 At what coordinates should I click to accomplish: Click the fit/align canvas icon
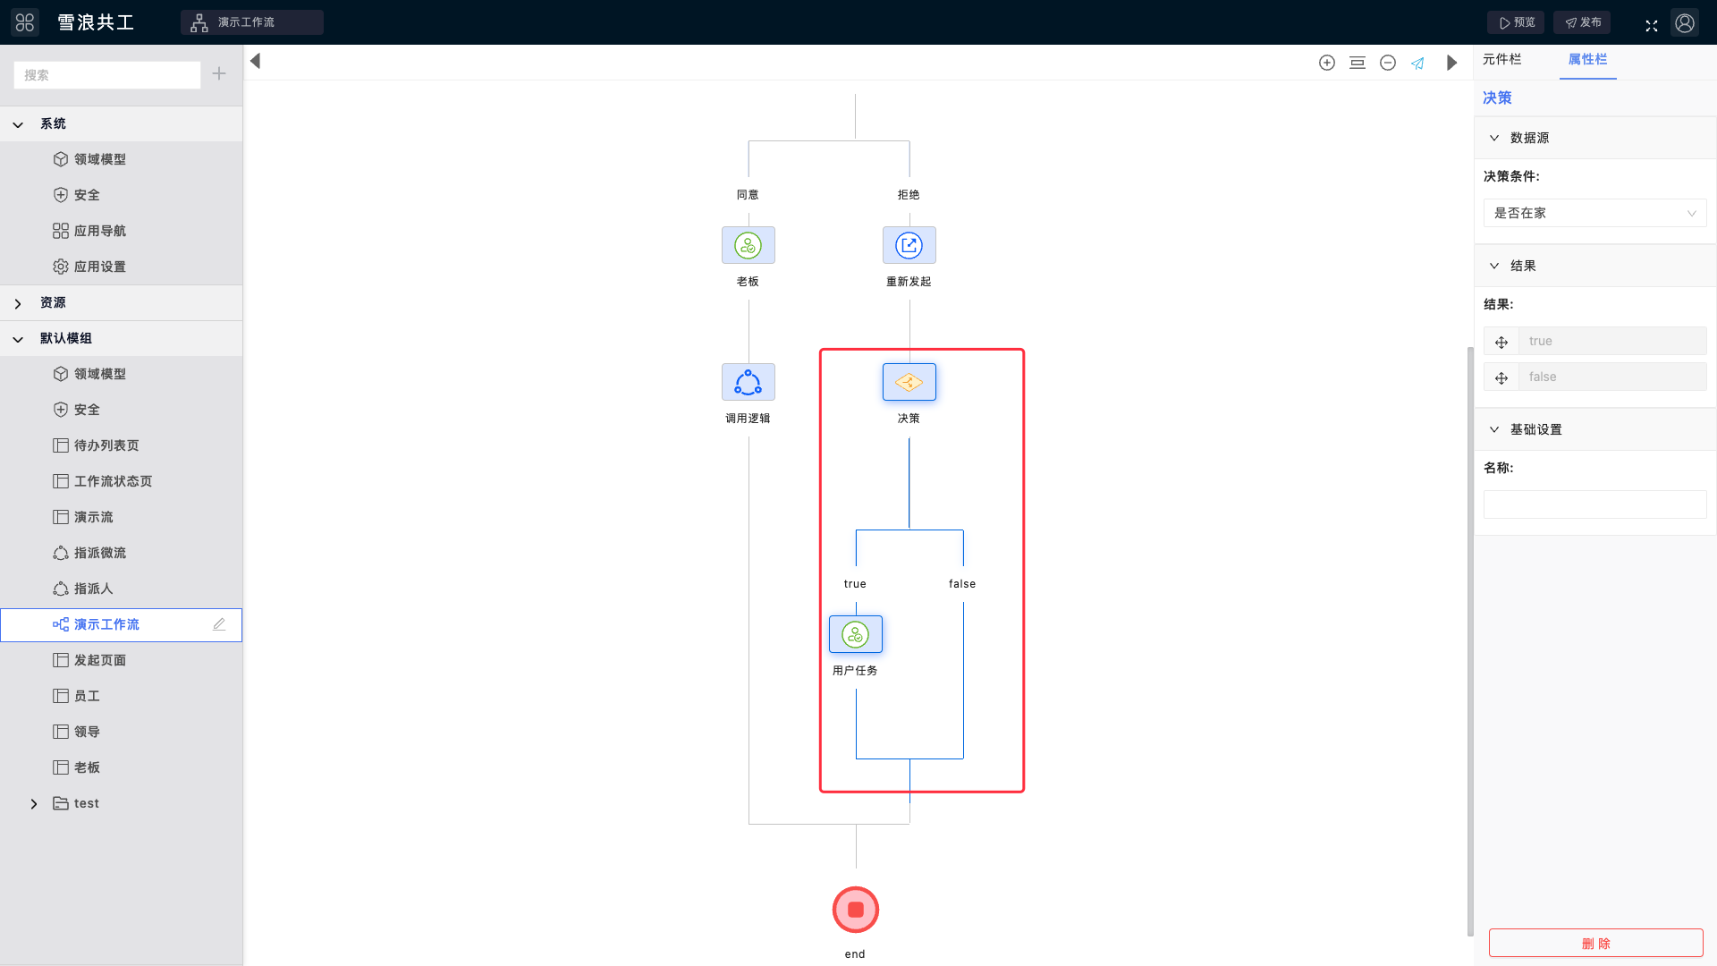pos(1358,63)
